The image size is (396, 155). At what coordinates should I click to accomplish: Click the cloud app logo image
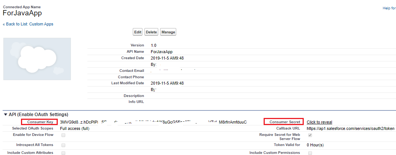[37, 59]
